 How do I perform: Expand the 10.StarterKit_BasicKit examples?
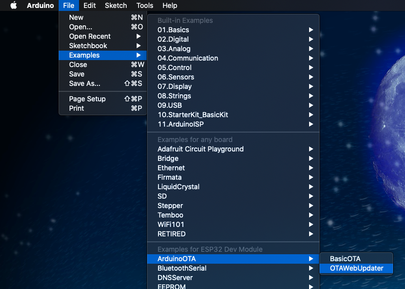(233, 115)
